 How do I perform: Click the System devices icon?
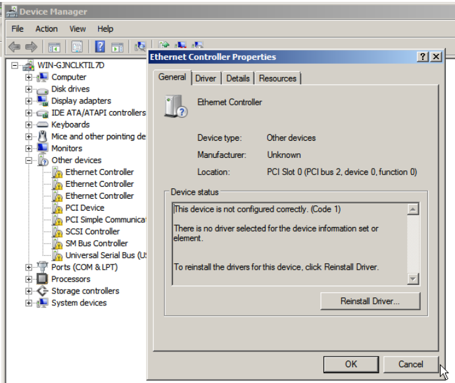pos(42,303)
